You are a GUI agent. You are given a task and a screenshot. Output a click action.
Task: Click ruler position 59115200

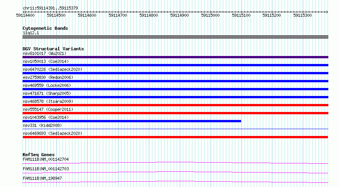tap(272, 15)
